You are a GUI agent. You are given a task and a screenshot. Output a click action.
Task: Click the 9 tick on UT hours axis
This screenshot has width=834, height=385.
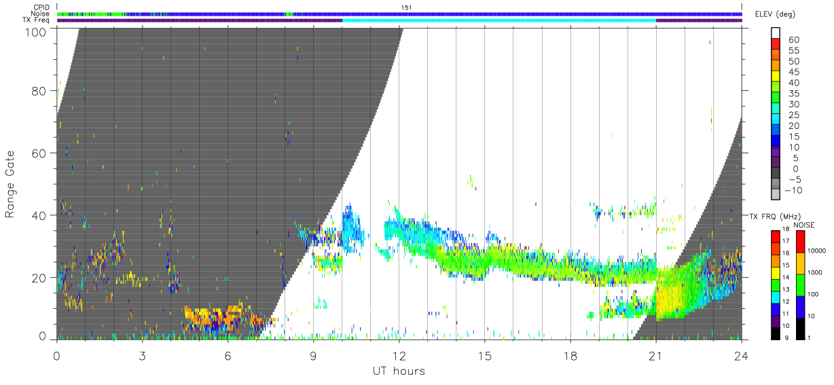[314, 355]
